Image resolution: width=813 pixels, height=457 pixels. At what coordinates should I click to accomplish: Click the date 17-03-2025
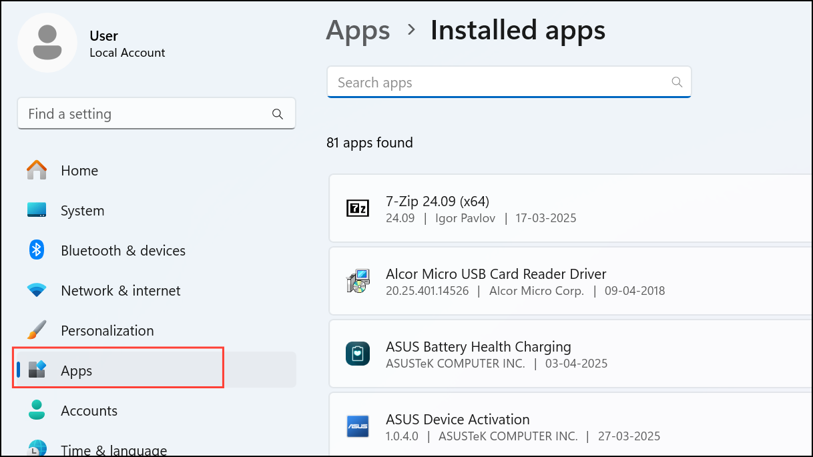pyautogui.click(x=545, y=218)
